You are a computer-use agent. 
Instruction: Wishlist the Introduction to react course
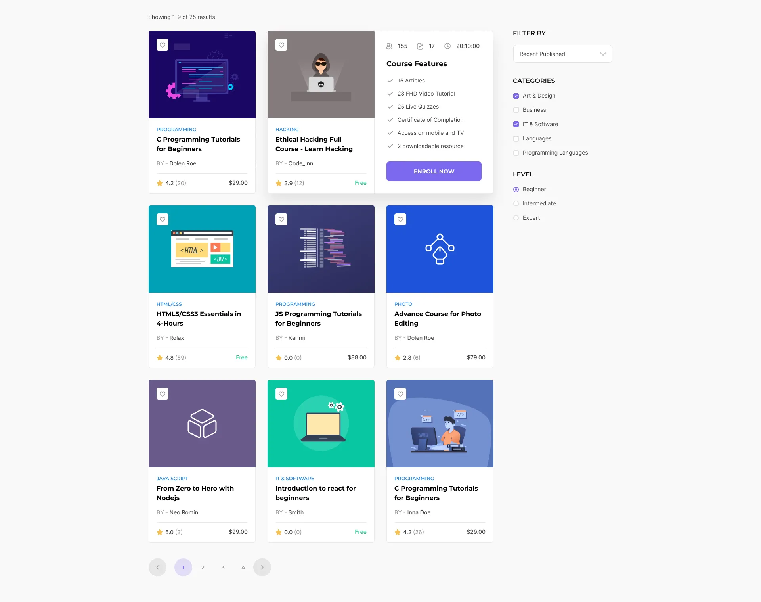tap(281, 394)
